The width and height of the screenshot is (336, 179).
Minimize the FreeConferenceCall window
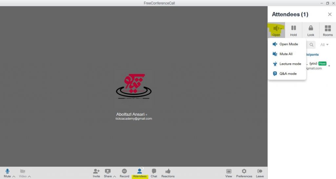click(x=322, y=3)
